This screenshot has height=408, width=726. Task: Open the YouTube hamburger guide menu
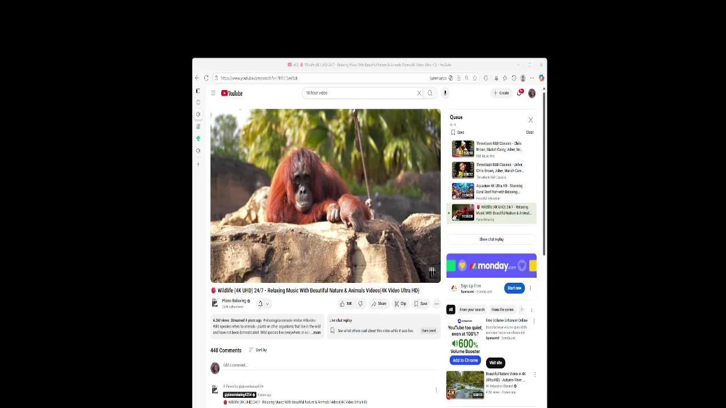pyautogui.click(x=213, y=93)
